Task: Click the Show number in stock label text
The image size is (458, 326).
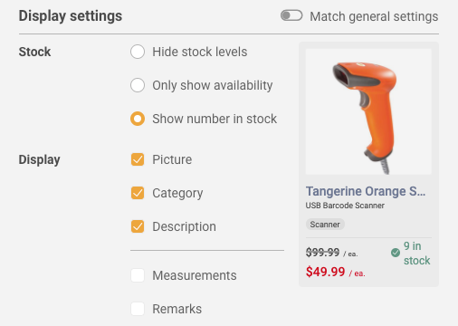Action: click(x=215, y=119)
